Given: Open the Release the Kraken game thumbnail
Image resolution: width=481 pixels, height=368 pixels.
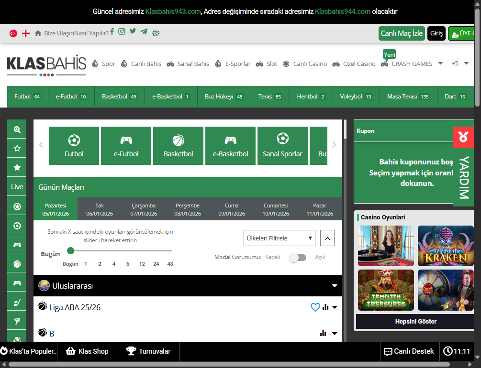Looking at the screenshot, I should 446,246.
